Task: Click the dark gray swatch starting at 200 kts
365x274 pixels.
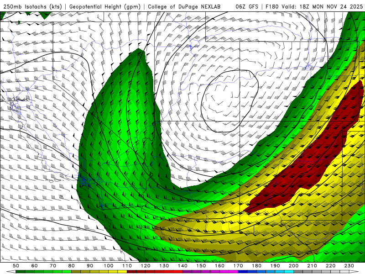Action: coord(298,272)
